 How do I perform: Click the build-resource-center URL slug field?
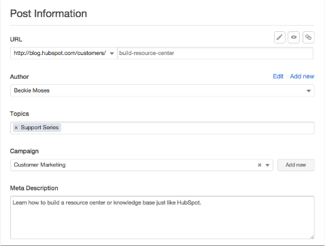[x=215, y=53]
